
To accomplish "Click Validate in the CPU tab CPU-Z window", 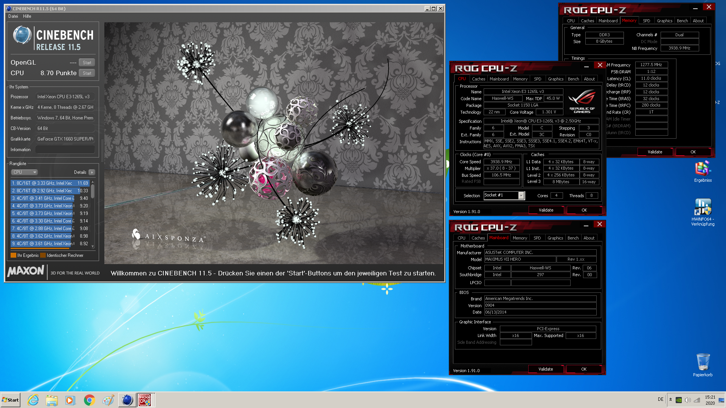I will tap(546, 210).
